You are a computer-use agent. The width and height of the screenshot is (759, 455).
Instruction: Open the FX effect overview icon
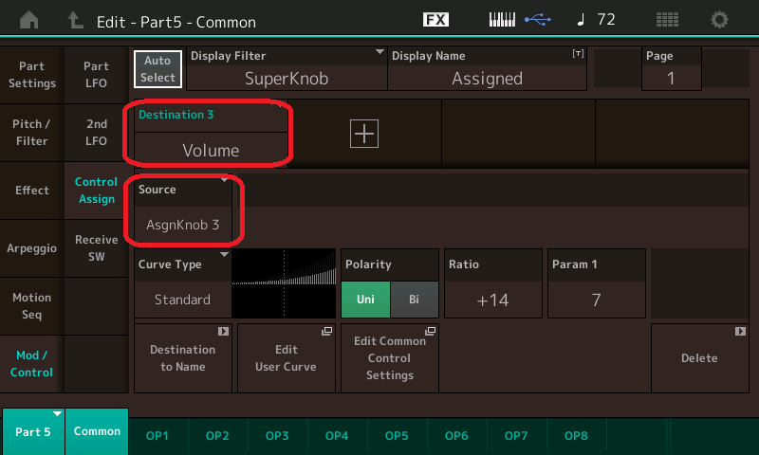click(435, 20)
